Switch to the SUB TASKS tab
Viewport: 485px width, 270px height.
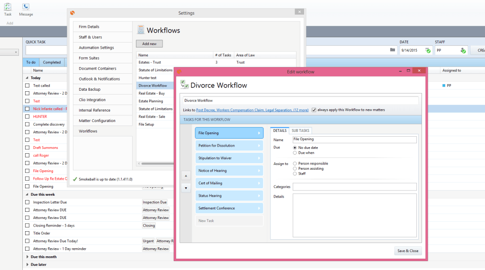pyautogui.click(x=300, y=131)
